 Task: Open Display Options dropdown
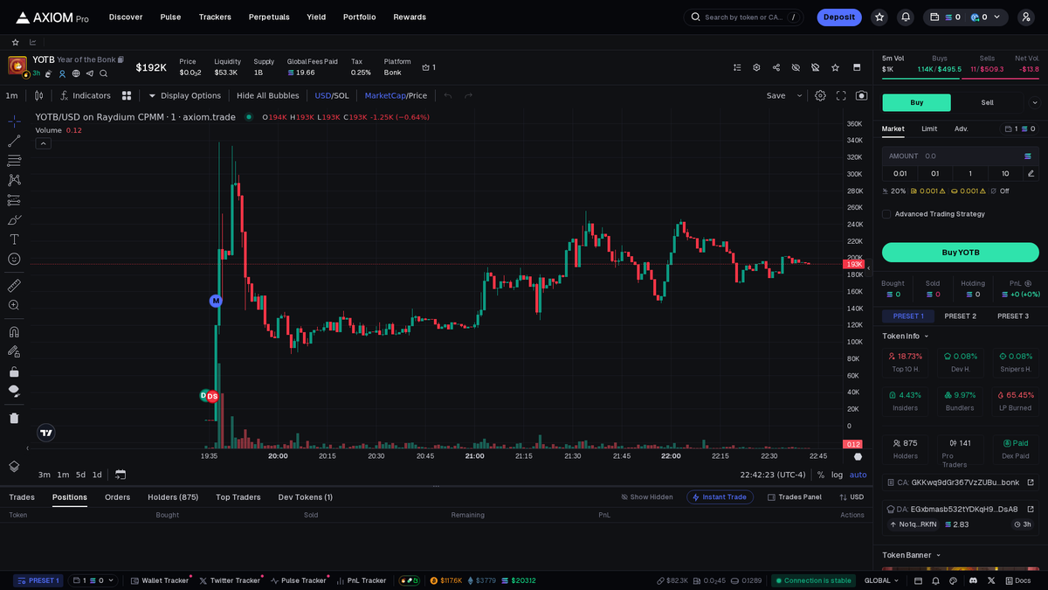tap(184, 95)
